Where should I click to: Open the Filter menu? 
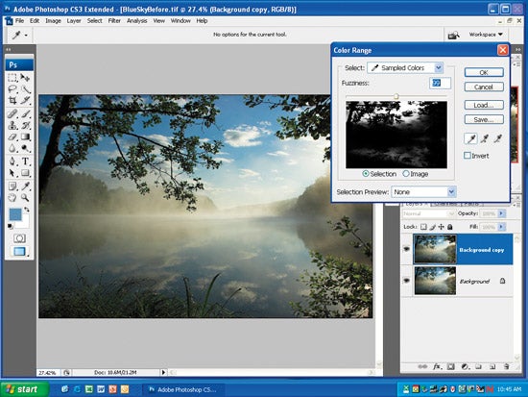(x=114, y=21)
